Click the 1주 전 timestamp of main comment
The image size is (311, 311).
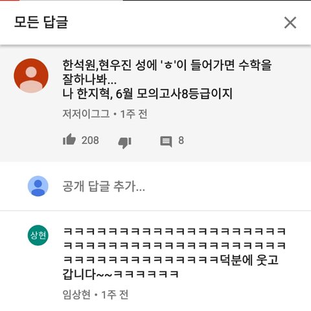tap(134, 114)
